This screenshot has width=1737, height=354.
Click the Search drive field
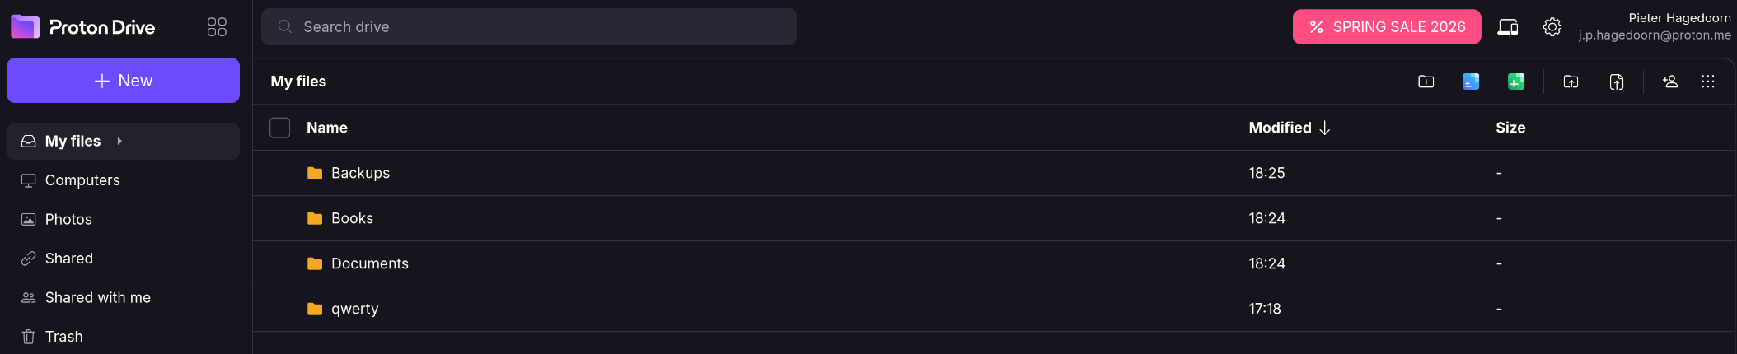529,27
